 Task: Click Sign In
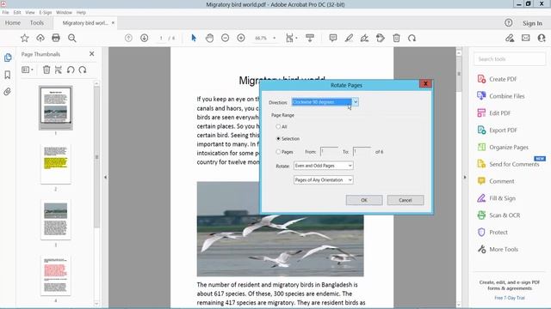[x=532, y=23]
